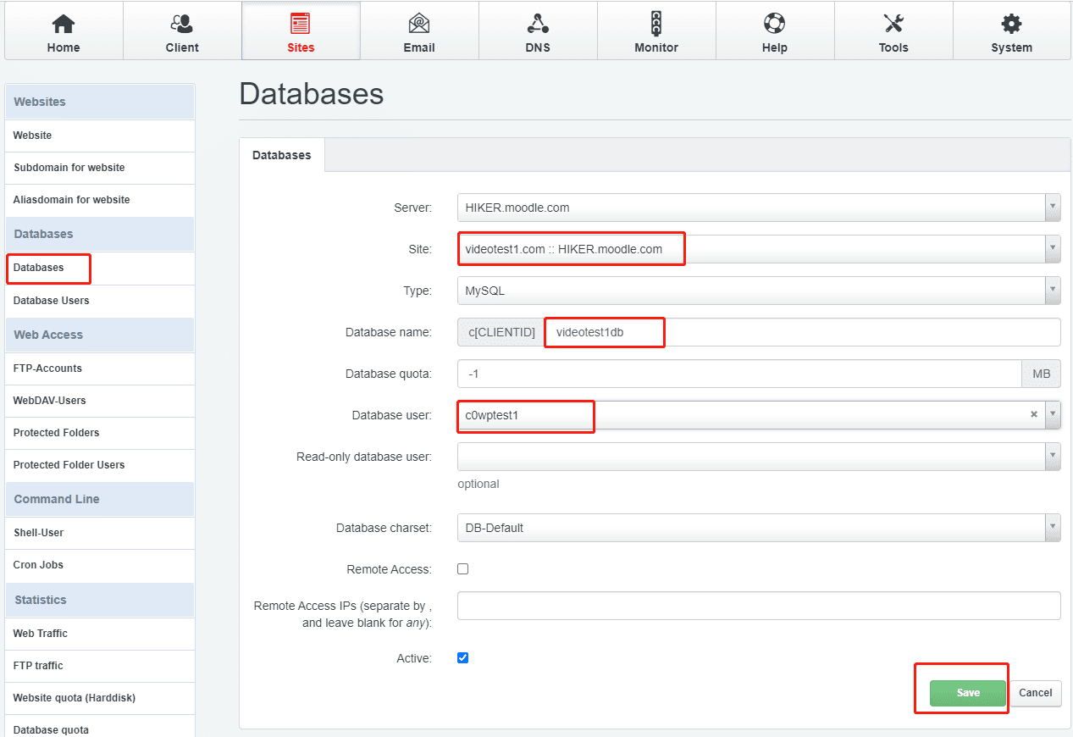Open the Database user dropdown arrow
This screenshot has height=737, width=1073.
[1053, 415]
